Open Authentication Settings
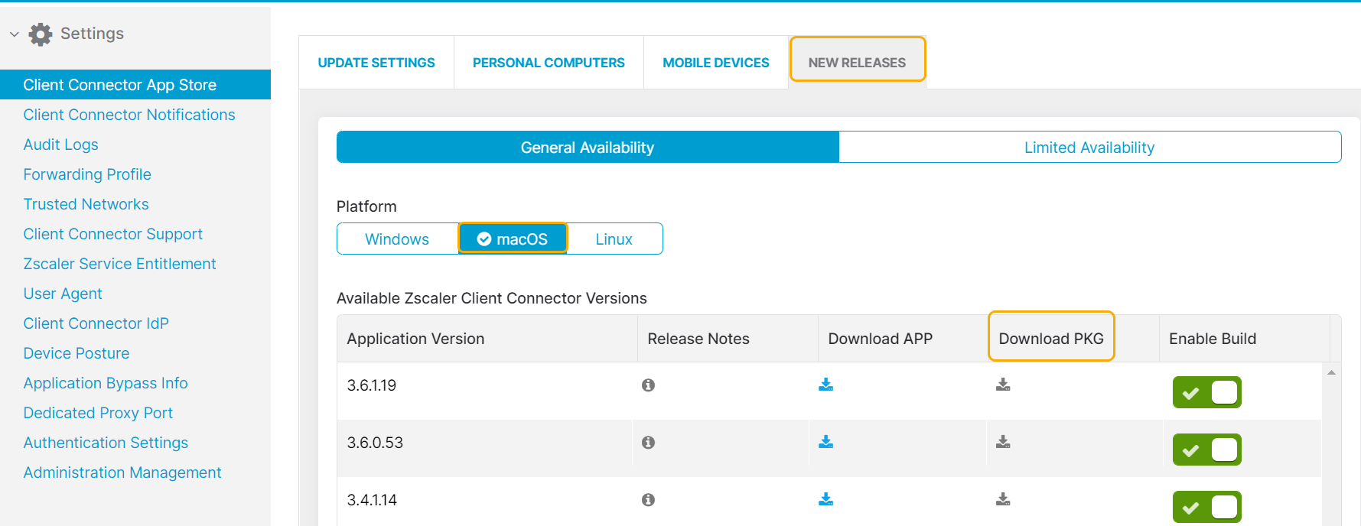 click(106, 443)
